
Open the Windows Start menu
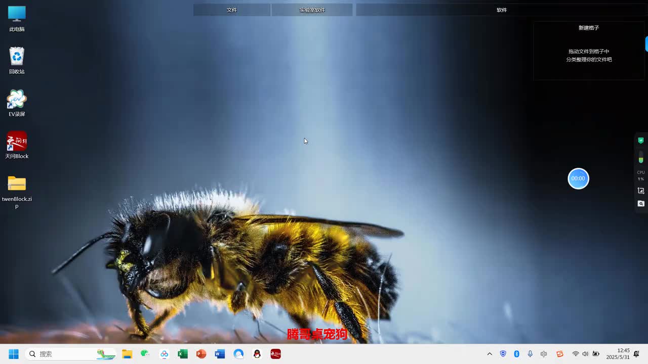14,354
